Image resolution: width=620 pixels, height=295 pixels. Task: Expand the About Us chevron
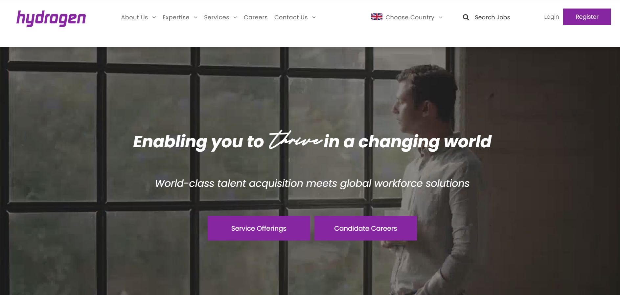154,17
